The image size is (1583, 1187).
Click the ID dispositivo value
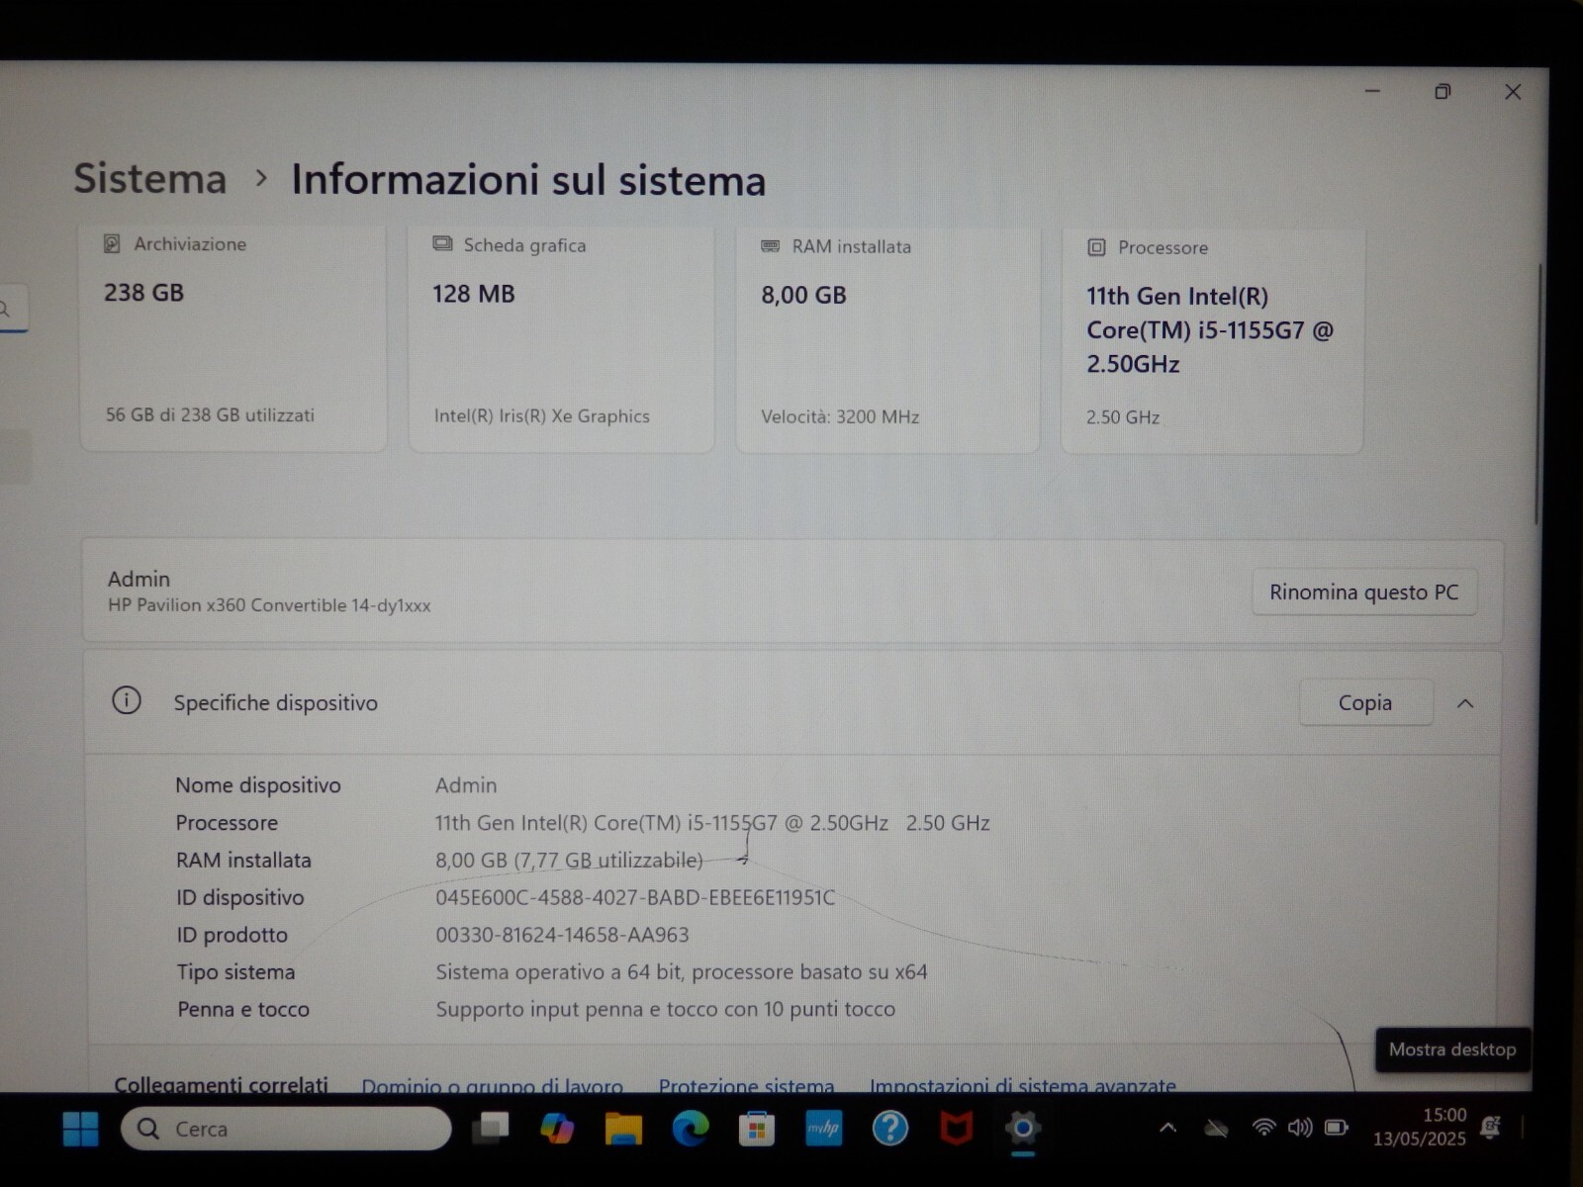tap(635, 897)
